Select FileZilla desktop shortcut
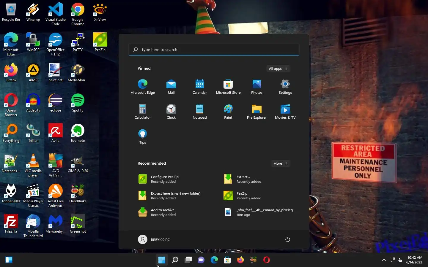Image resolution: width=428 pixels, height=267 pixels. (x=11, y=224)
